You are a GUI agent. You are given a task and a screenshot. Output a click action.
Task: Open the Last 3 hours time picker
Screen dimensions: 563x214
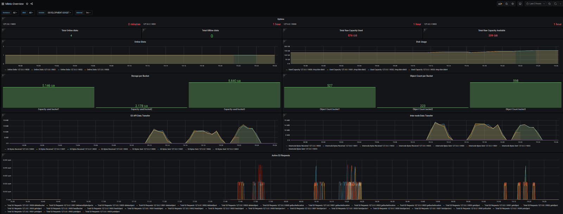coord(535,4)
